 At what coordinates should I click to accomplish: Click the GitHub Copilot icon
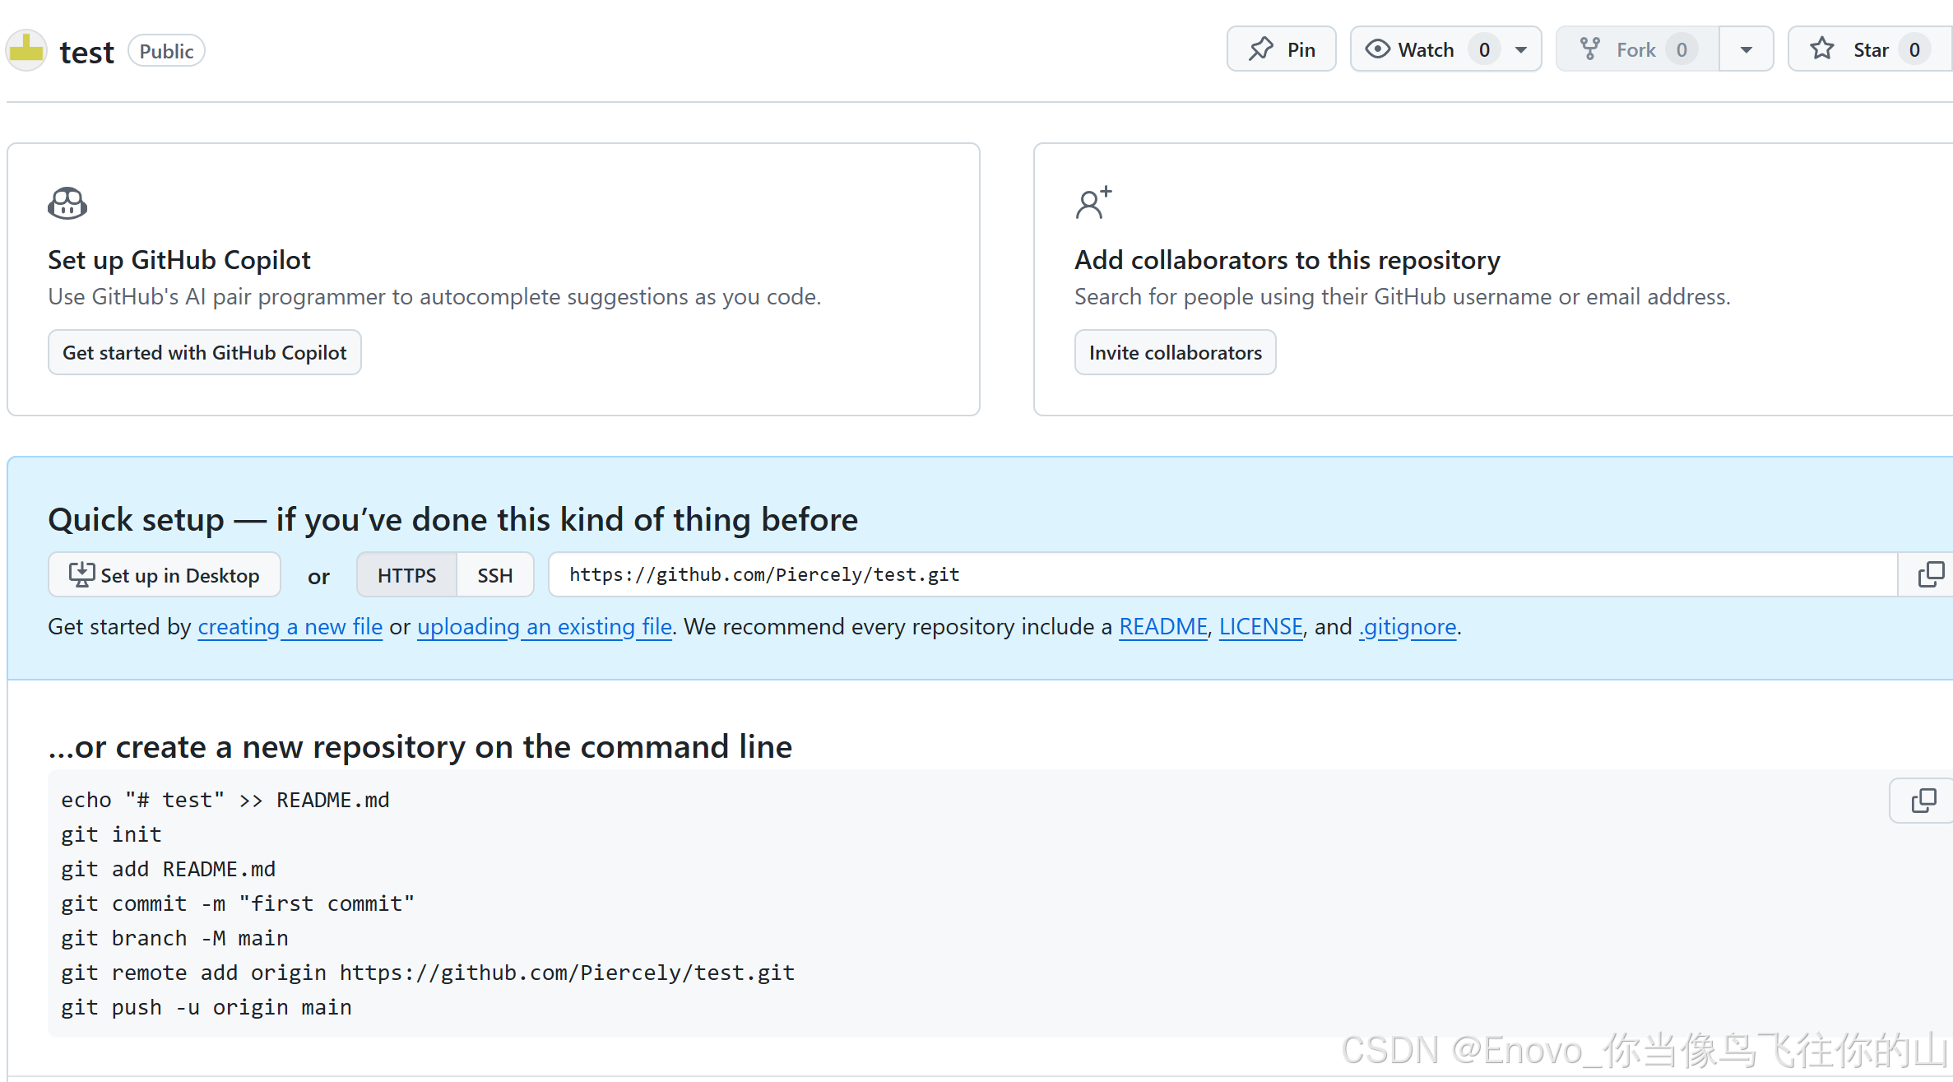(x=67, y=203)
